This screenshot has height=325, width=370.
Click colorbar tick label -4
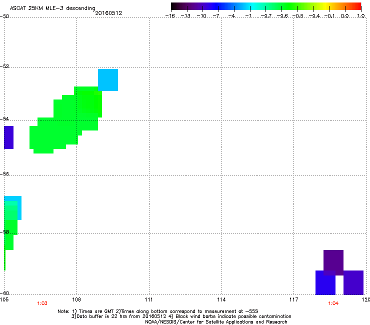coord(231,16)
